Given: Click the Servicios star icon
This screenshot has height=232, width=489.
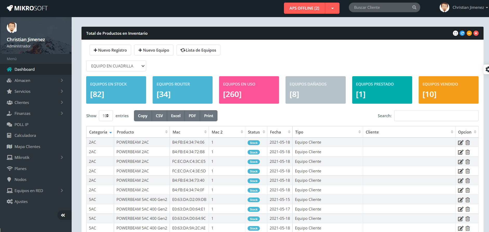Looking at the screenshot, I should click(9, 91).
